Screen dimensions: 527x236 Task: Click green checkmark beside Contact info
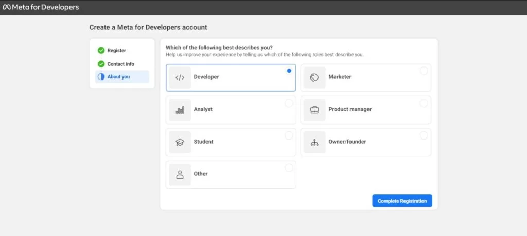coord(101,64)
